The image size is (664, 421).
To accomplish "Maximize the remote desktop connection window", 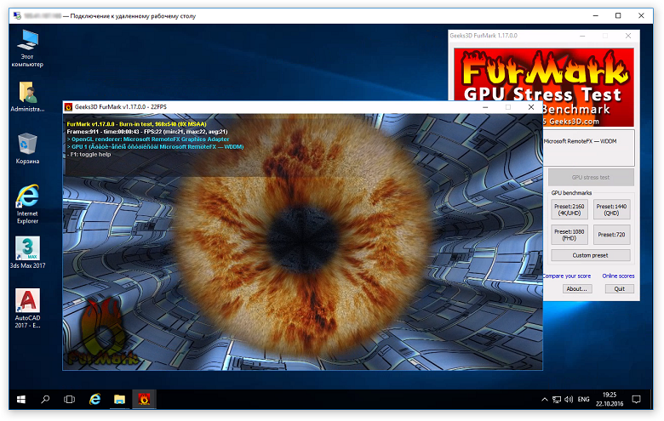I will [618, 15].
